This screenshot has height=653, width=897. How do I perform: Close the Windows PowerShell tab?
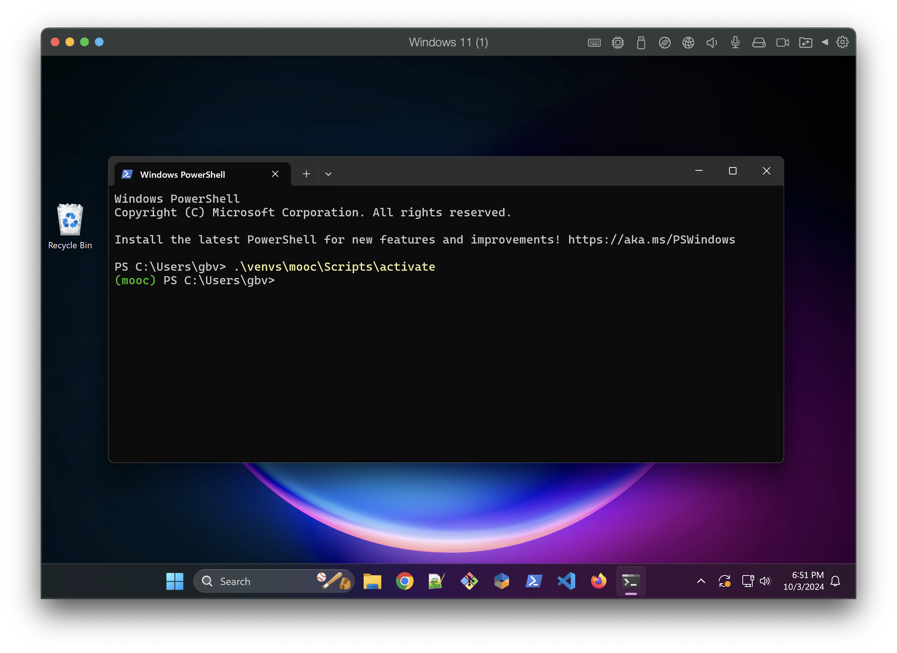(275, 174)
